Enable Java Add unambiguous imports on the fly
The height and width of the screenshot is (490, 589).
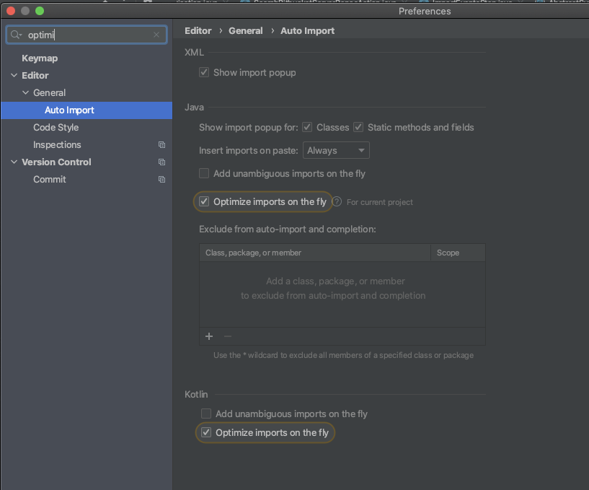pos(204,173)
